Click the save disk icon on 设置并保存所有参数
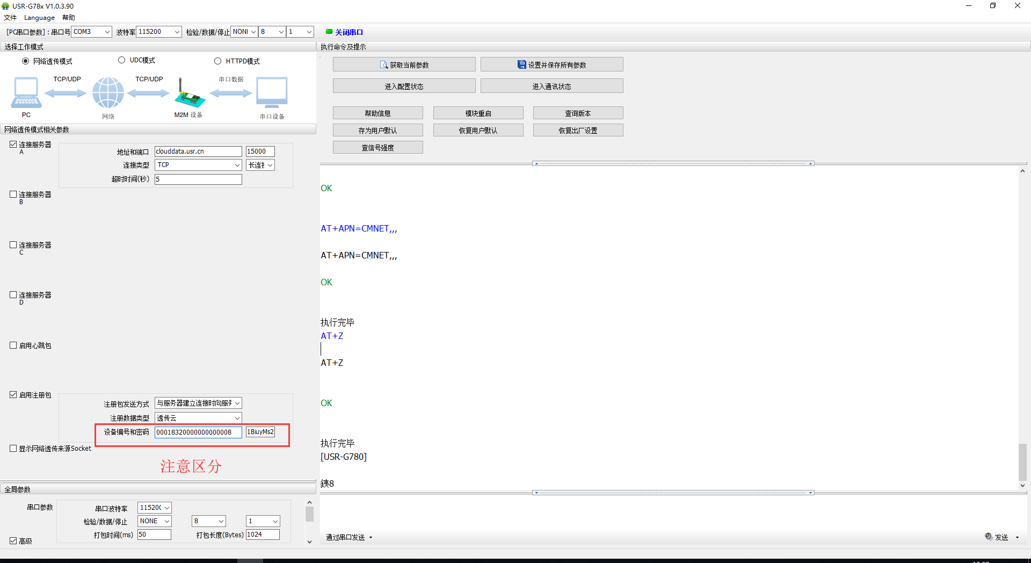1031x563 pixels. coord(521,64)
